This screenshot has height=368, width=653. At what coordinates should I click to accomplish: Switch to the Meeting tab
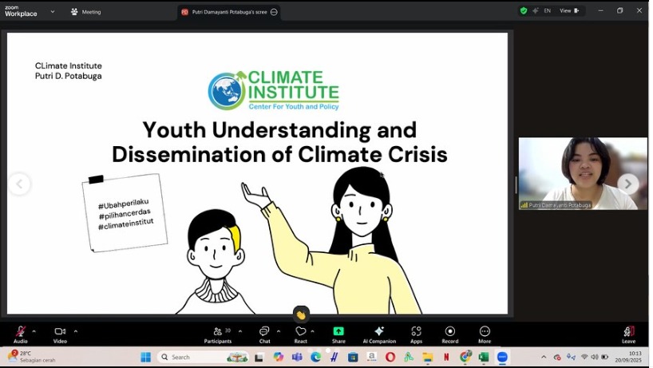point(86,12)
